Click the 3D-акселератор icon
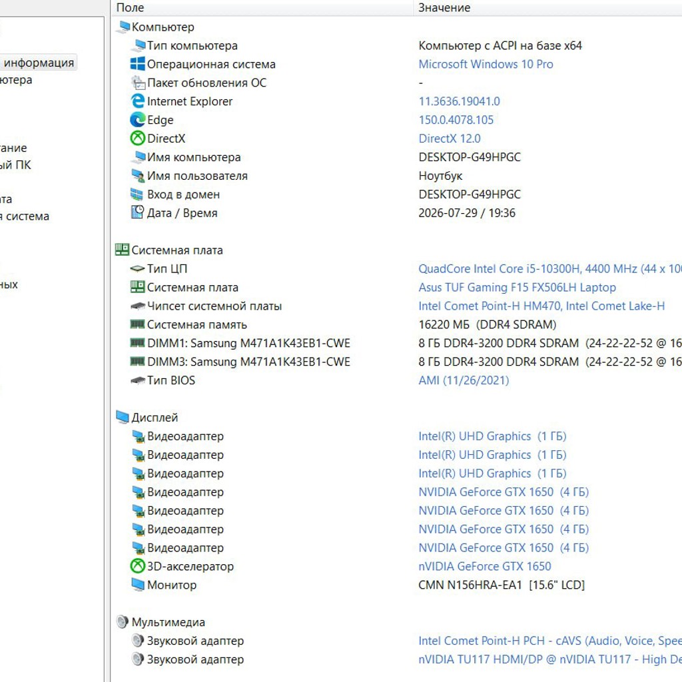The image size is (682, 682). 138,566
